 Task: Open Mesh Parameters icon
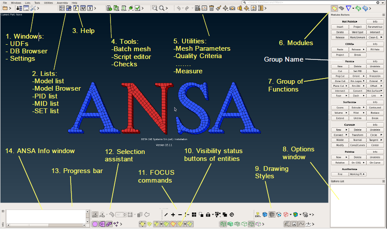coord(198,8)
